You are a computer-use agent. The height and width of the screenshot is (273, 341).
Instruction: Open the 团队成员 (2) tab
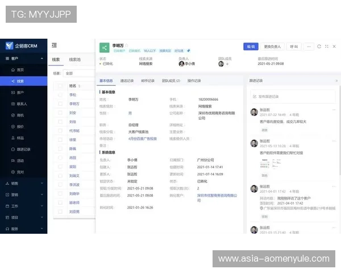tap(171, 81)
